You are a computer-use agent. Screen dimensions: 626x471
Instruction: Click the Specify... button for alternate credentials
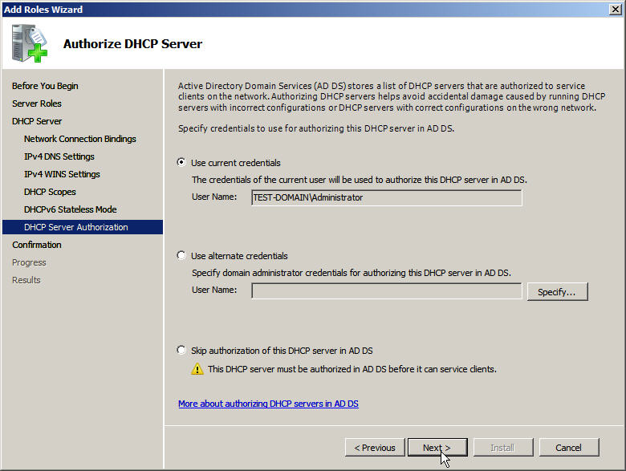[x=557, y=292]
